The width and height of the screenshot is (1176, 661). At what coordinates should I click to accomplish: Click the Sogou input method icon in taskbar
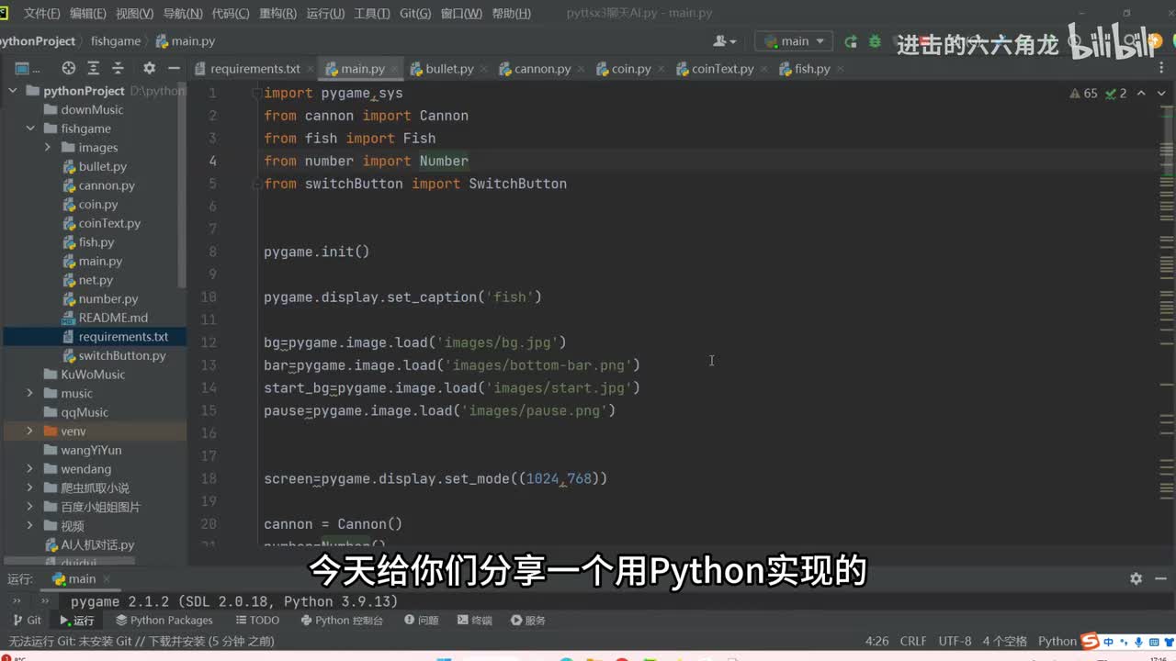tap(1090, 641)
